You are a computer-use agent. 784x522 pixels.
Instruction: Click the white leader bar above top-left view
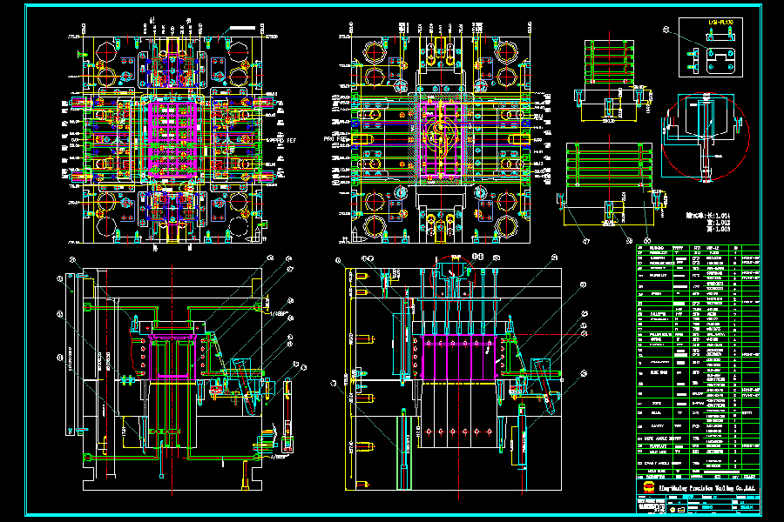coord(242,30)
